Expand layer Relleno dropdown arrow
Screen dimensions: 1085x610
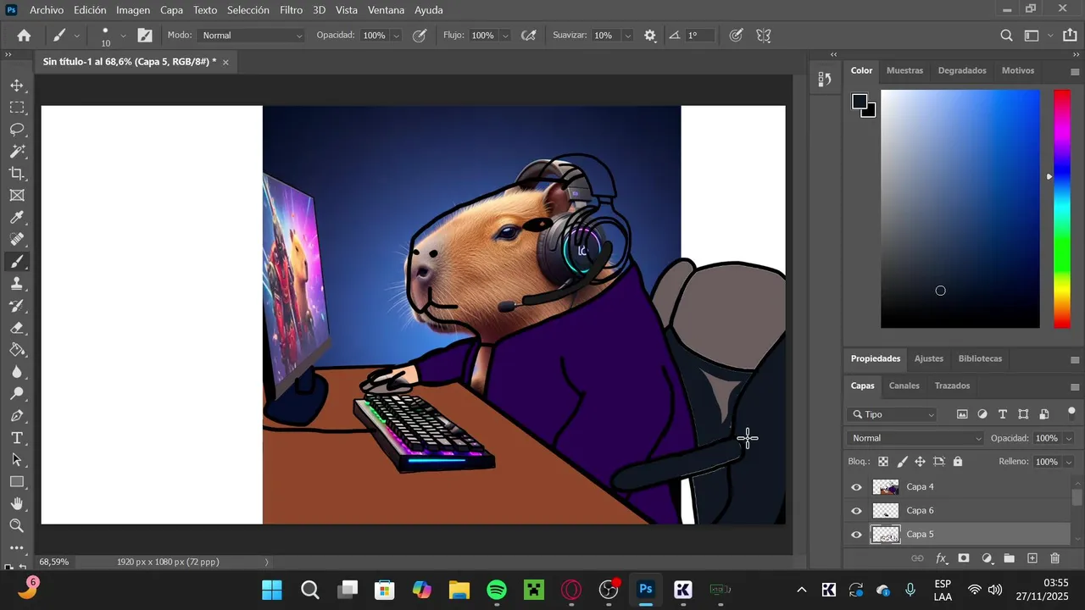click(1068, 462)
